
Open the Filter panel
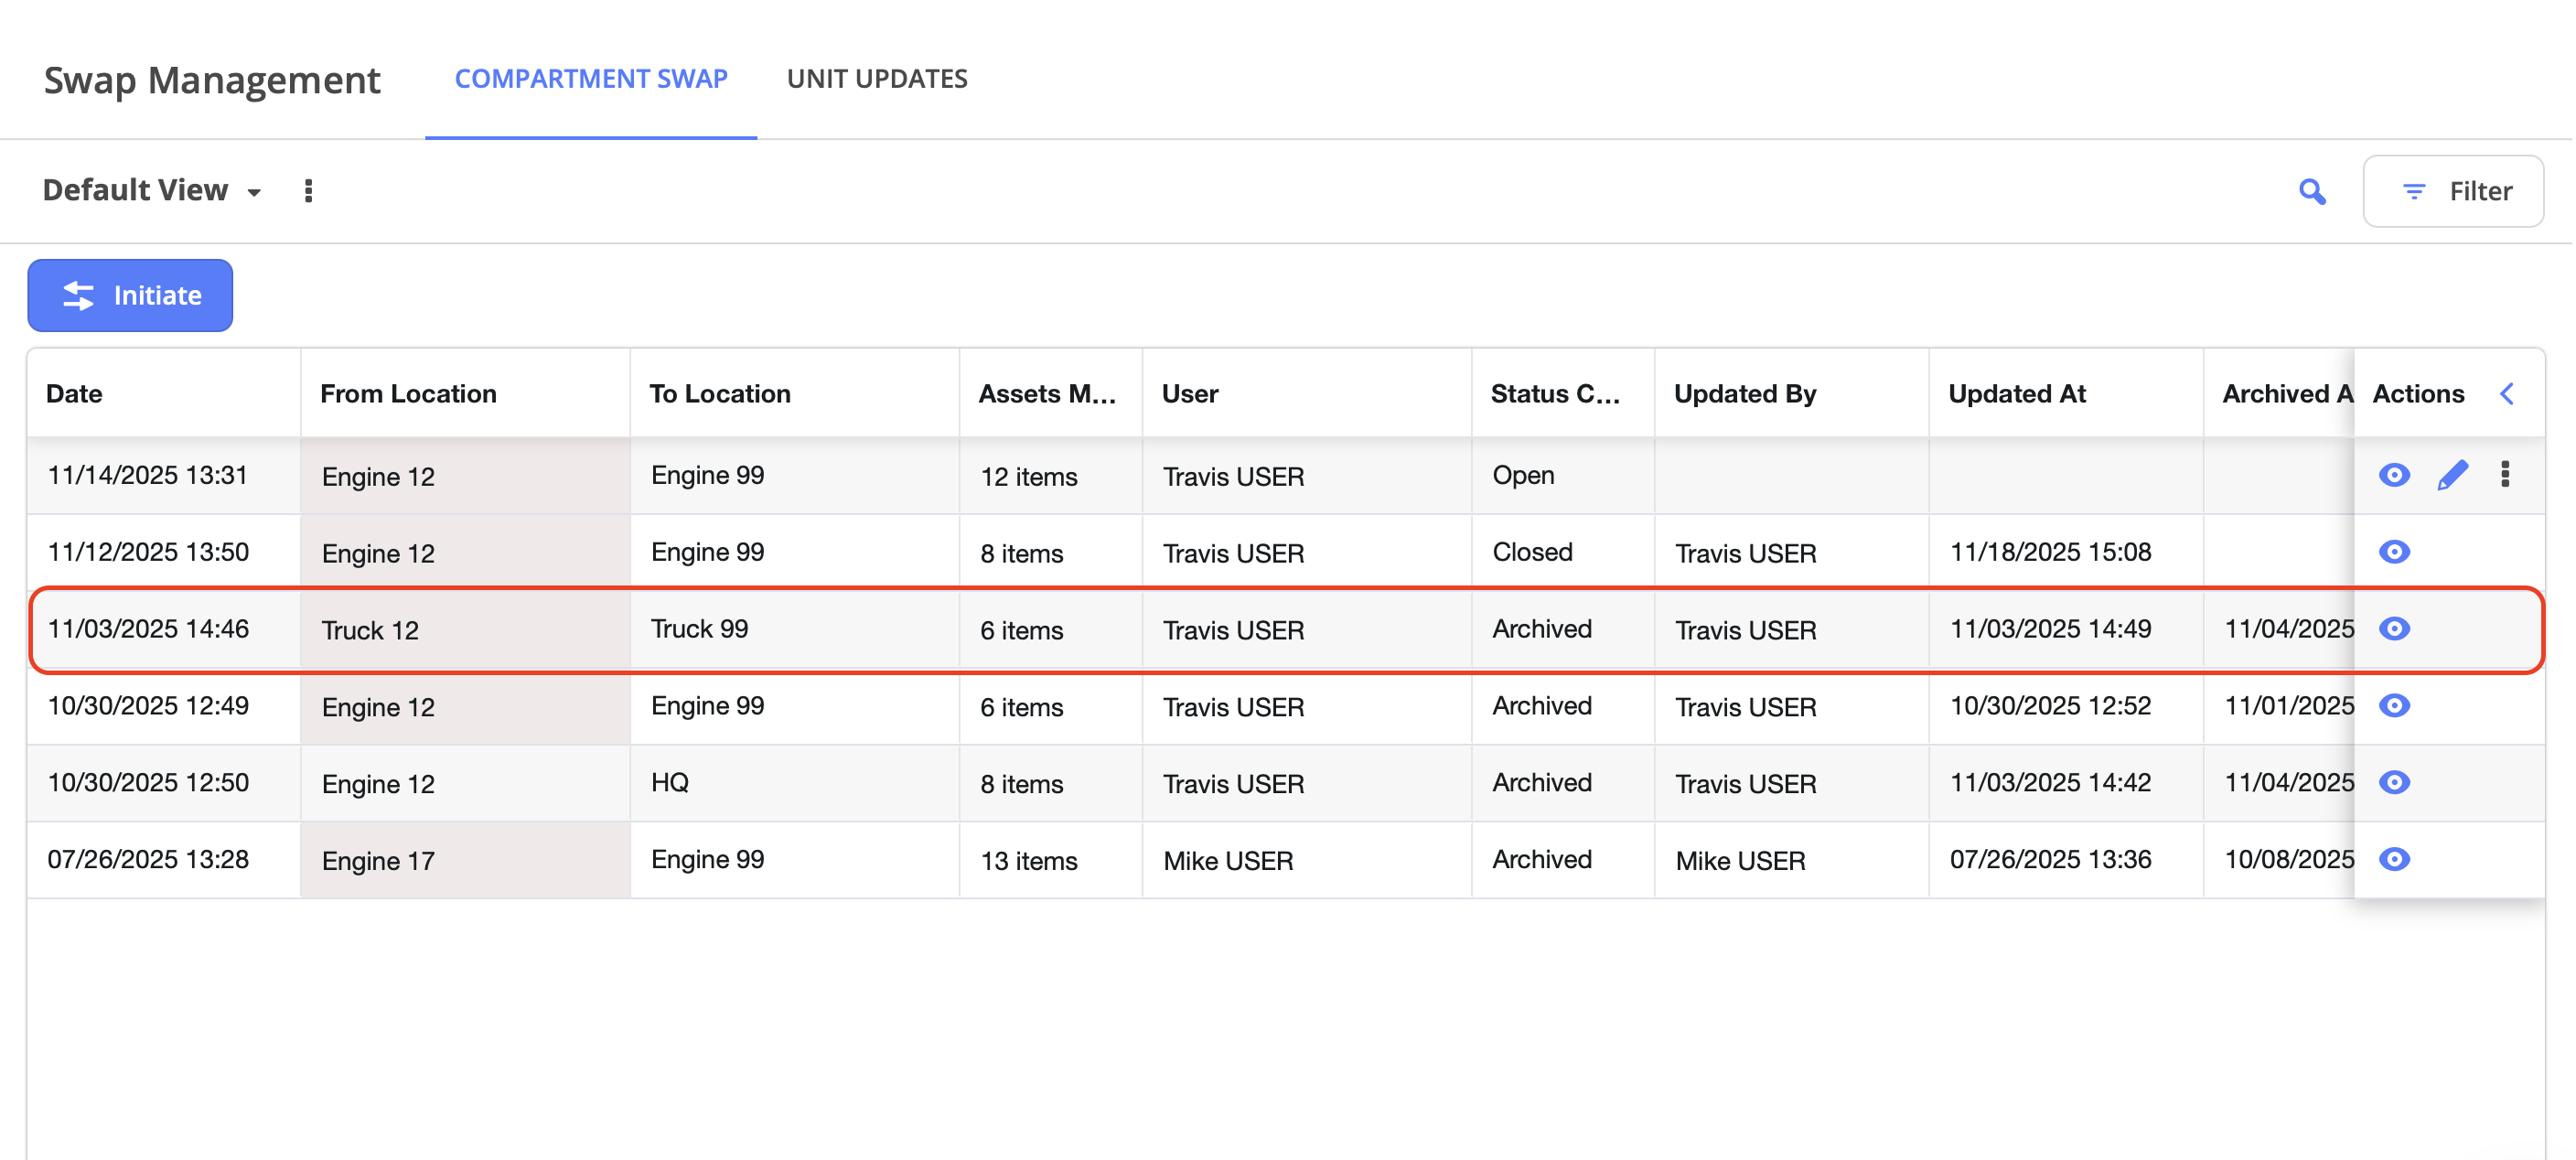pyautogui.click(x=2453, y=191)
